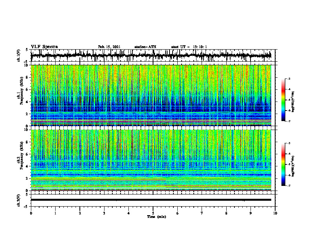Click the '-7' label on ch.2 color scale
The height and width of the screenshot is (239, 310).
[289, 186]
